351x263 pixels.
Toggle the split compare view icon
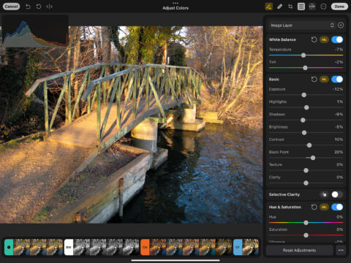pyautogui.click(x=49, y=7)
